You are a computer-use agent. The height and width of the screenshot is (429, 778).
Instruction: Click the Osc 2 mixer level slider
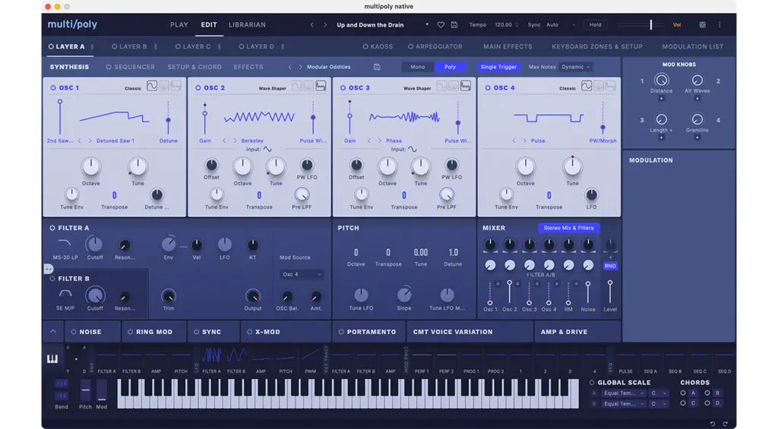click(509, 292)
